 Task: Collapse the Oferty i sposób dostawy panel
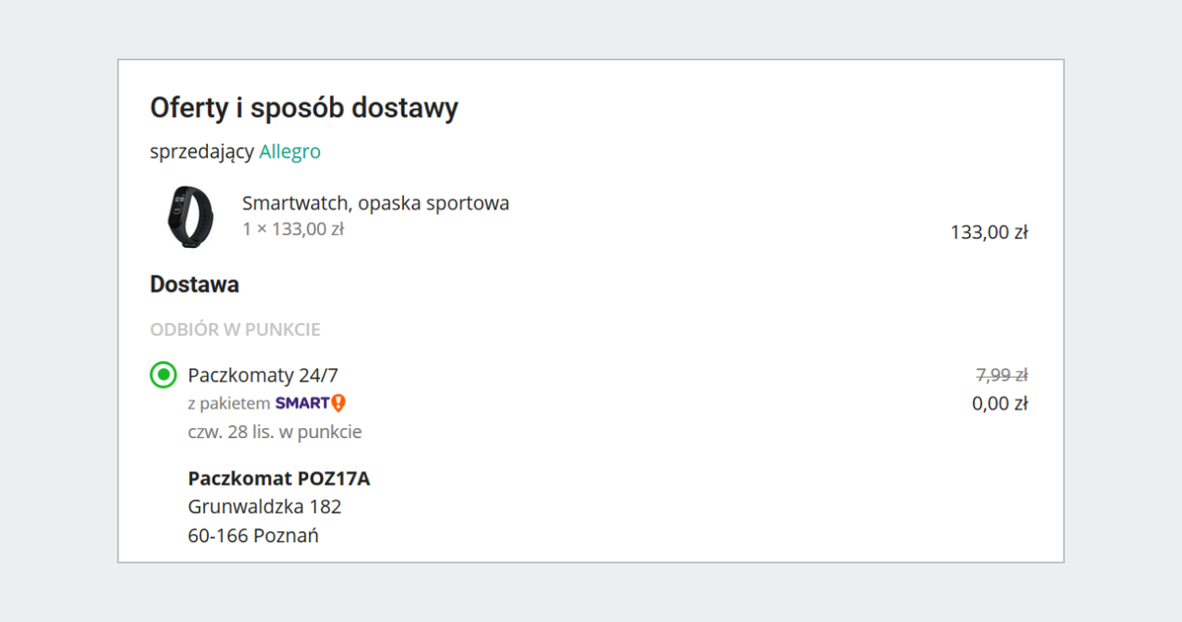303,107
